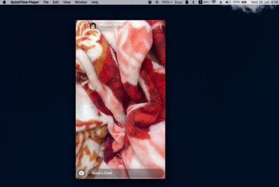Open the three-dot story options menu
The image size is (279, 187).
point(160,27)
